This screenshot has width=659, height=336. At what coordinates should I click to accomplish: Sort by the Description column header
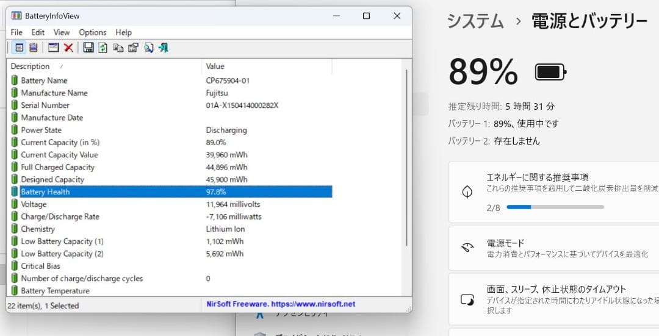point(105,66)
